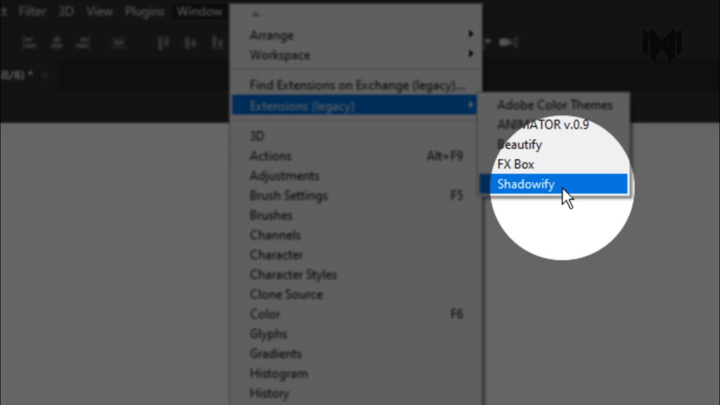Show the Clone Source panel
720x405 pixels.
tap(356, 294)
